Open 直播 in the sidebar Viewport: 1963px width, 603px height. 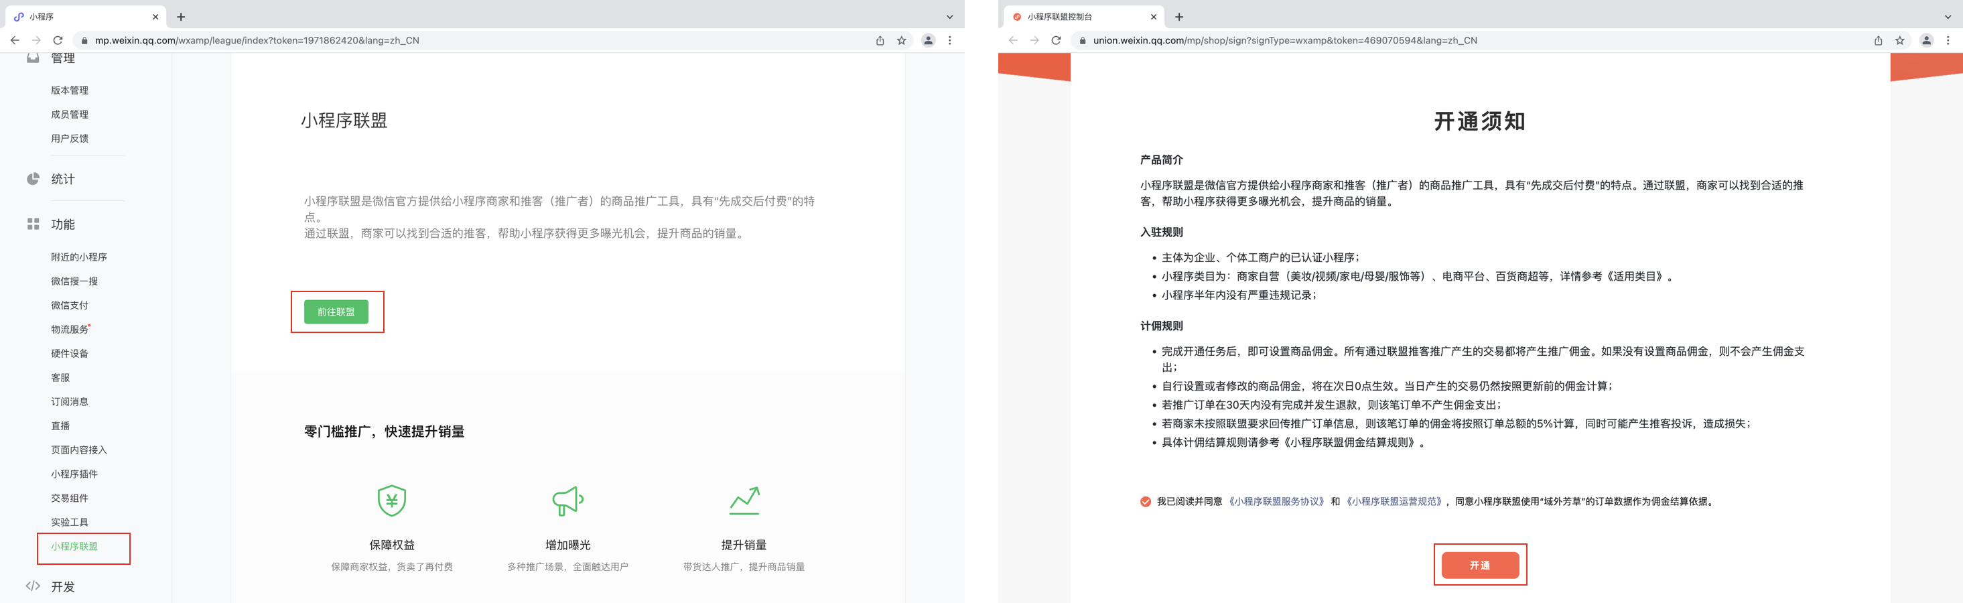60,426
